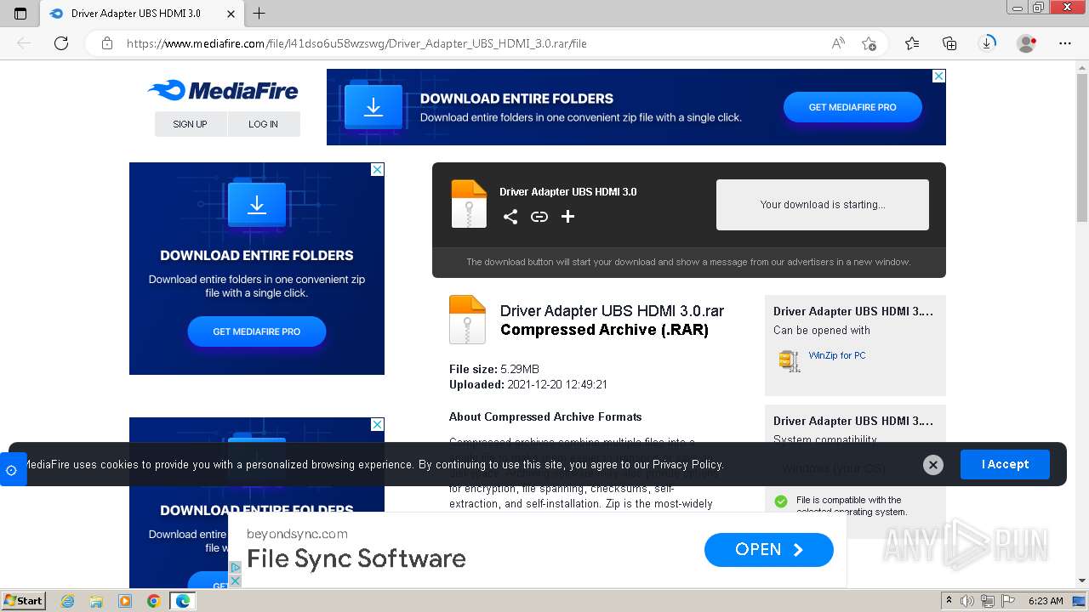Close the Driver Adapter UBS HDMI tab
1089x612 pixels.
point(231,14)
